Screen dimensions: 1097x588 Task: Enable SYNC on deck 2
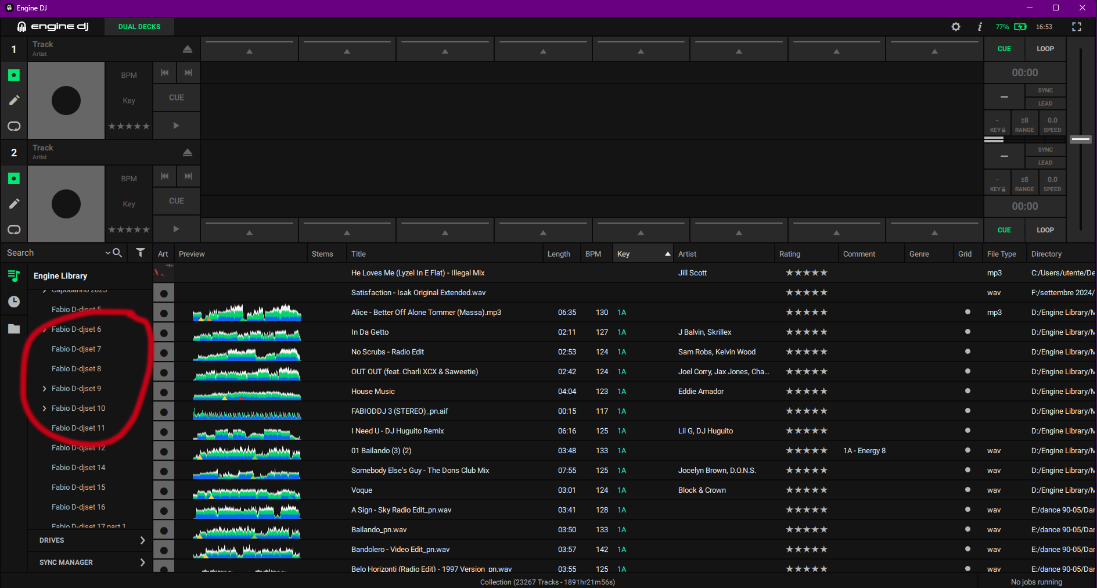point(1044,149)
